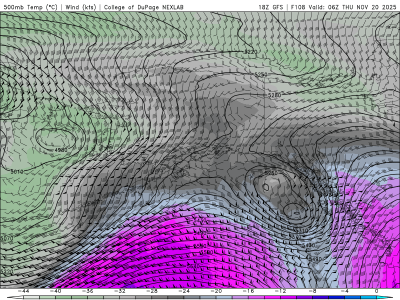
Task: Click the 5580 height contour label
Action: 206,252
